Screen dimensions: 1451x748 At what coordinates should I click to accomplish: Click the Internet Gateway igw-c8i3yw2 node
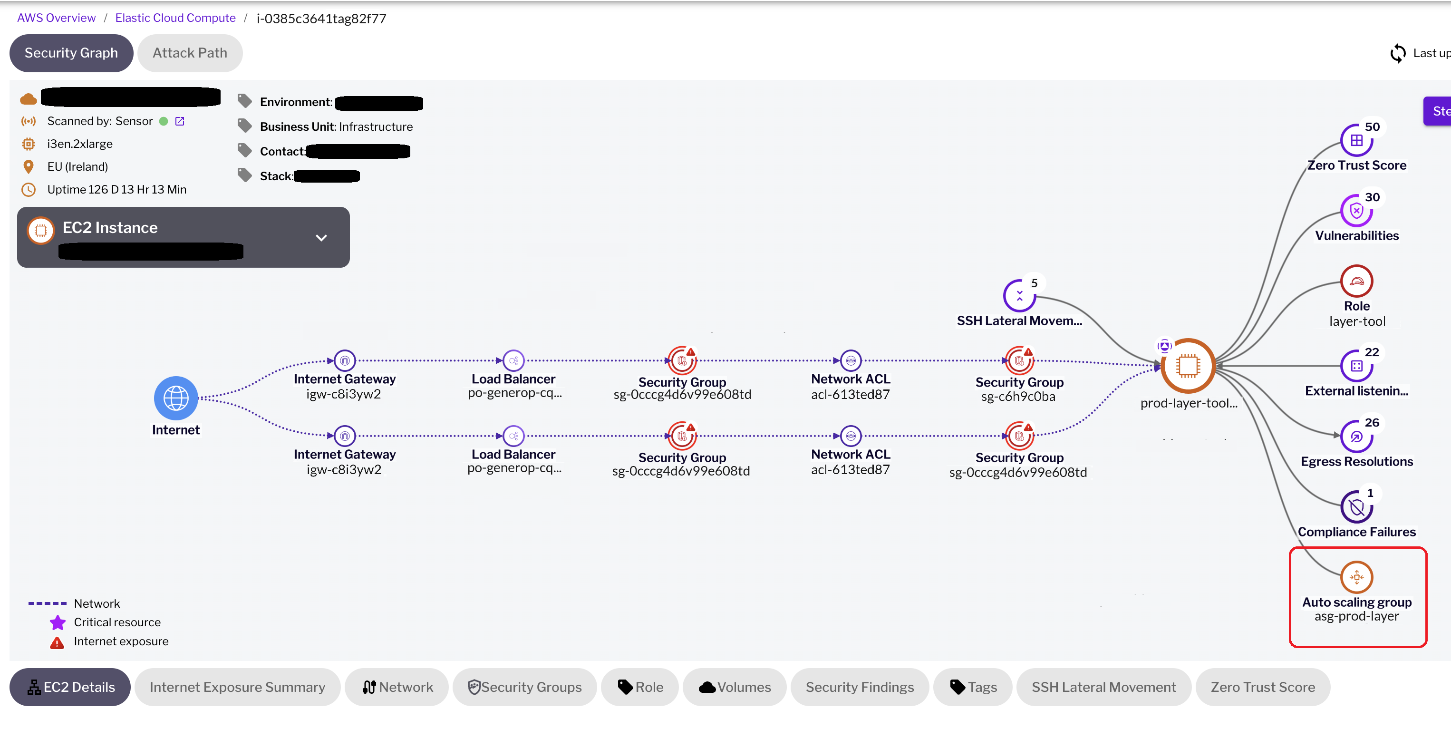tap(345, 360)
